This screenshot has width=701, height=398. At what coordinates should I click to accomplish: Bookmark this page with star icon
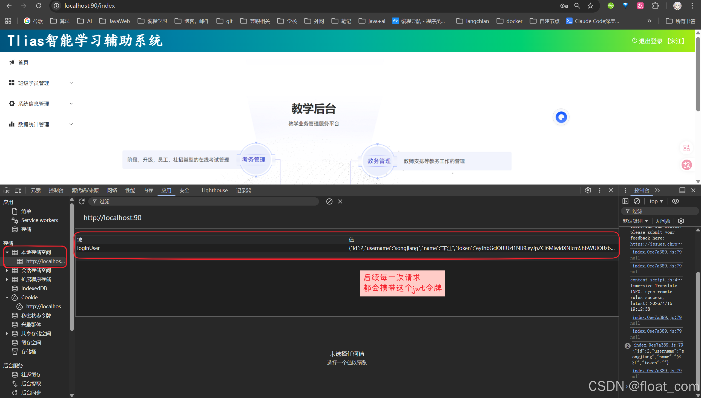pos(590,6)
